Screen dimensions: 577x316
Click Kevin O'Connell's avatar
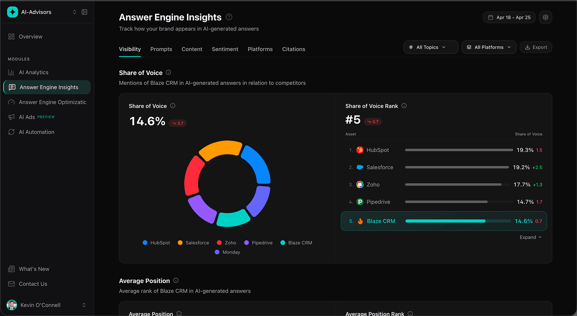pos(11,305)
